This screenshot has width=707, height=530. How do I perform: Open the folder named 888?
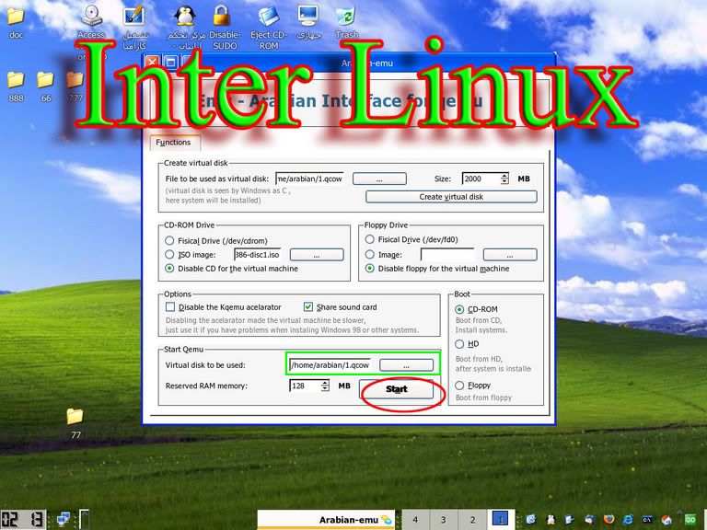click(16, 80)
